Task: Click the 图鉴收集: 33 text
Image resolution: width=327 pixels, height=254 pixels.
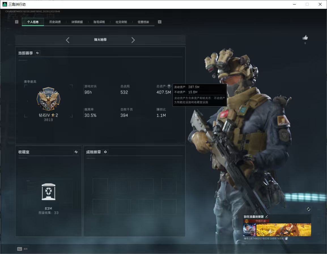Action: 48,213
